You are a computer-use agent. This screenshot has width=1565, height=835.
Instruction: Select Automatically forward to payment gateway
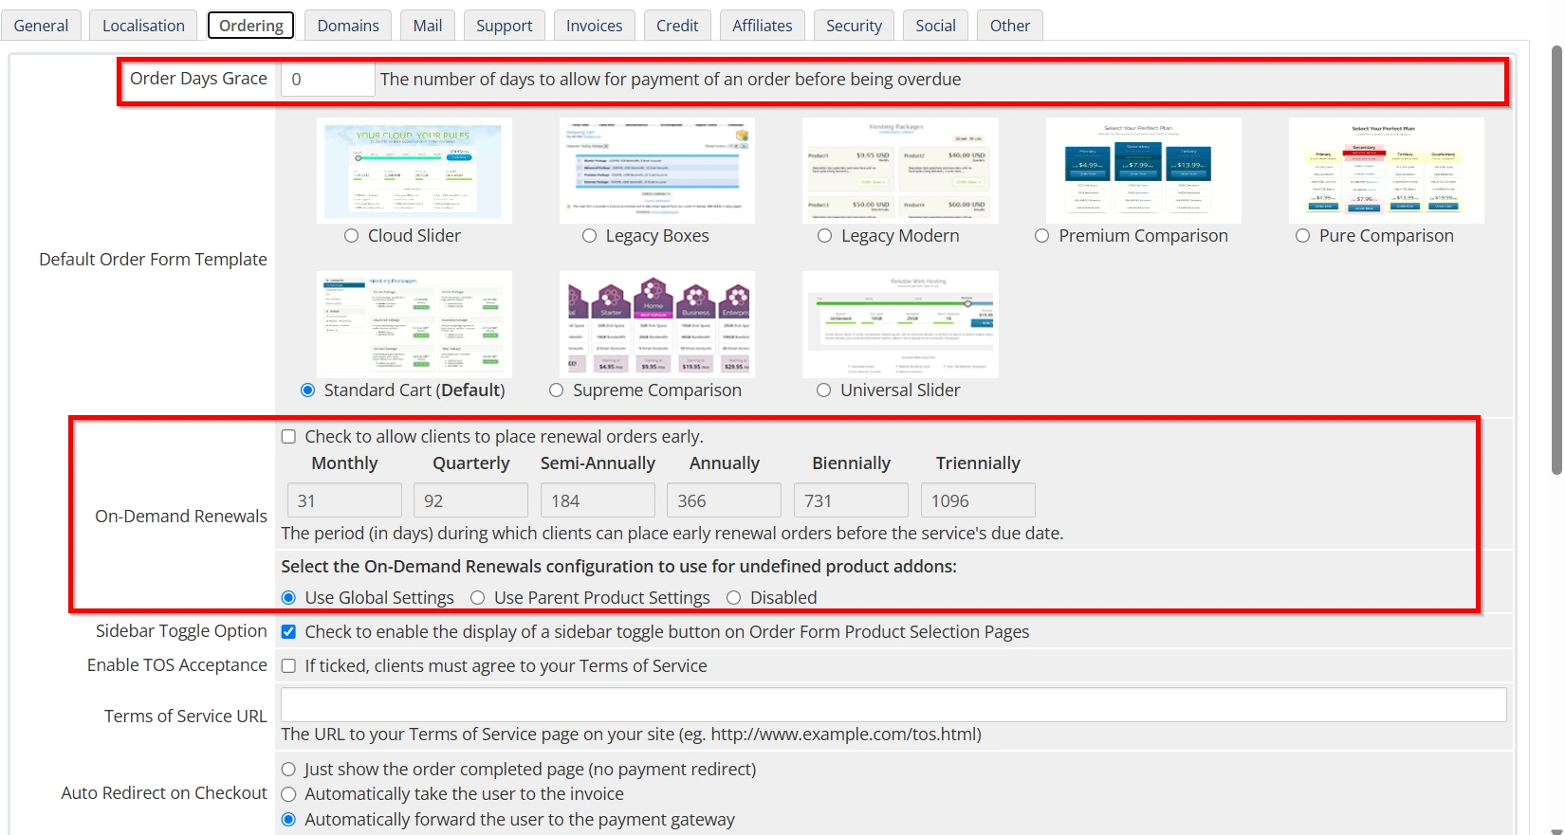[289, 820]
